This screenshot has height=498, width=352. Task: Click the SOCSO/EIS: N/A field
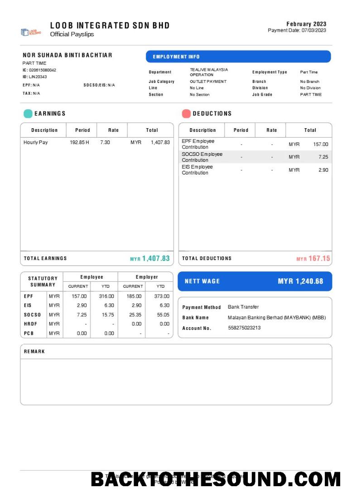pyautogui.click(x=99, y=85)
